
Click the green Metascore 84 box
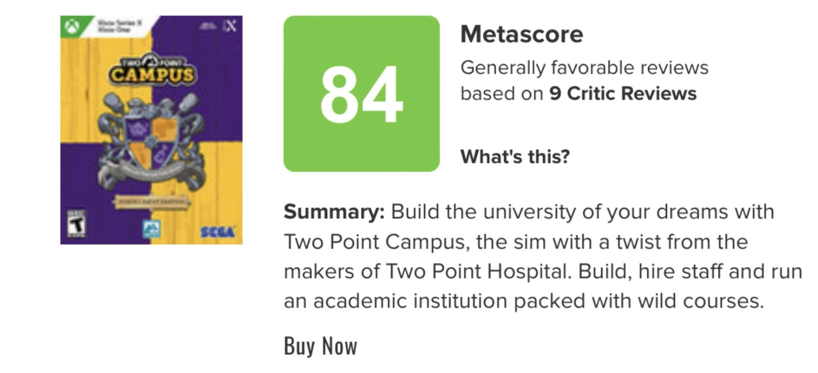click(361, 94)
